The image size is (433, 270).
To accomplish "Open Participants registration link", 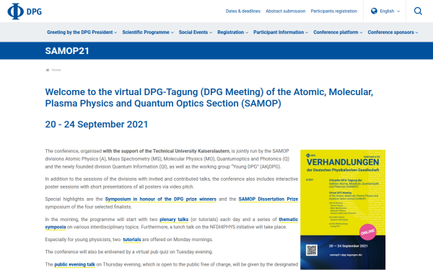I will click(x=334, y=12).
